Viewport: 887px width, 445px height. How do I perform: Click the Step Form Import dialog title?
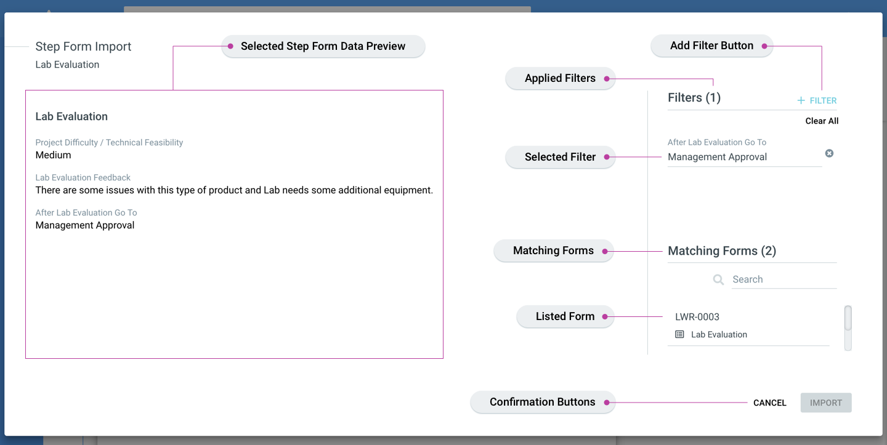point(83,46)
